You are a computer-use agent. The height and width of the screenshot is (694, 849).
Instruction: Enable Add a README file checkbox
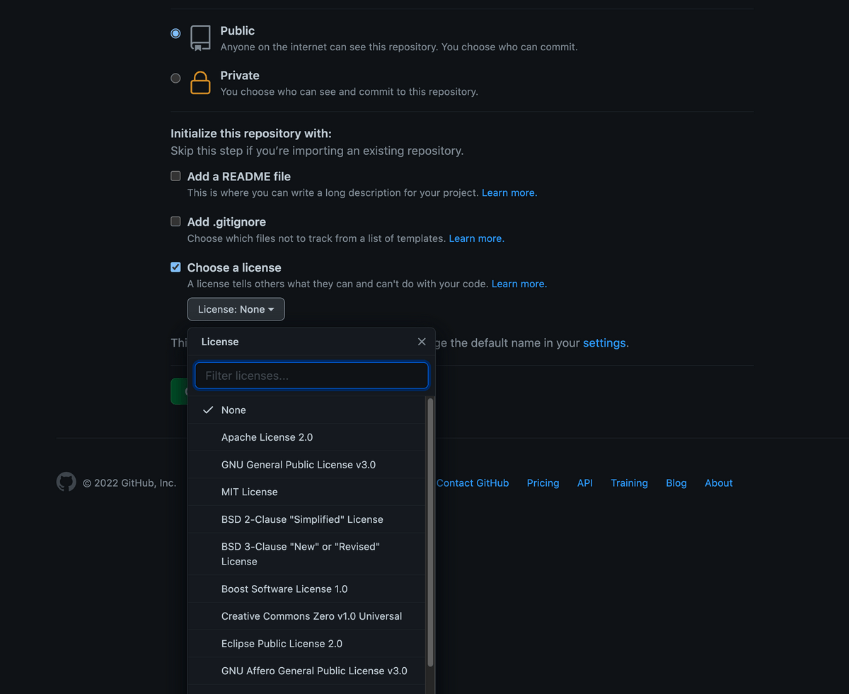(x=175, y=176)
